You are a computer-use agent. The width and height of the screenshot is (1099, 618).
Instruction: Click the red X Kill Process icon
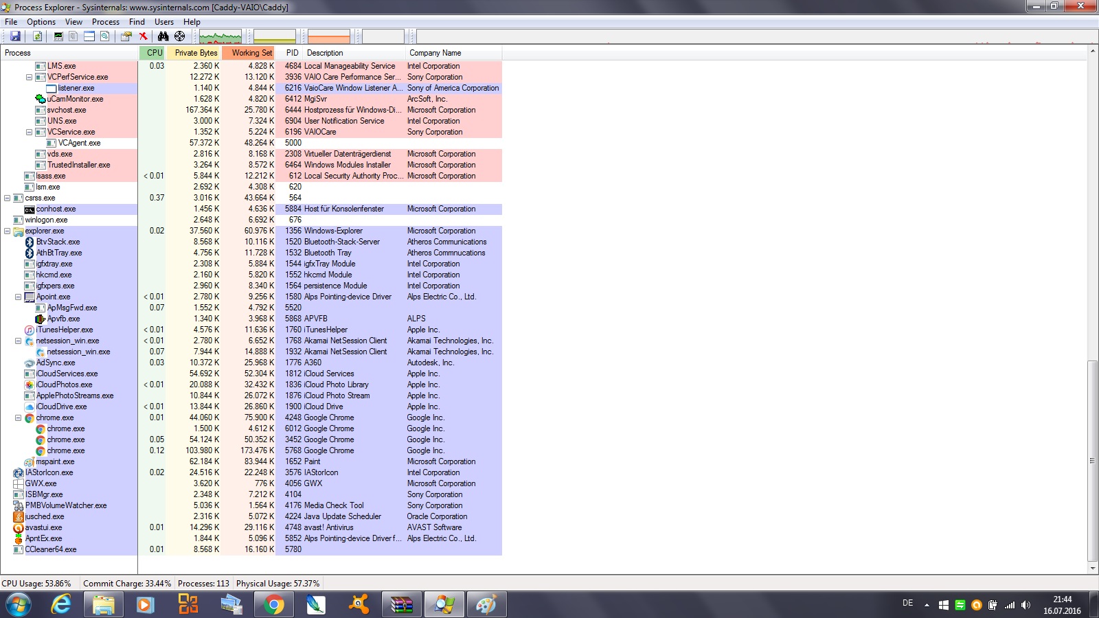tap(143, 36)
